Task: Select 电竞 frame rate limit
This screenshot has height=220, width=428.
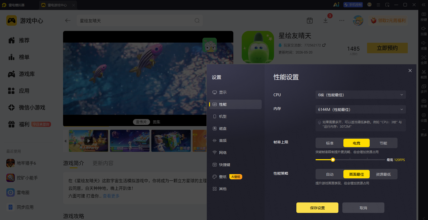Action: (x=357, y=143)
